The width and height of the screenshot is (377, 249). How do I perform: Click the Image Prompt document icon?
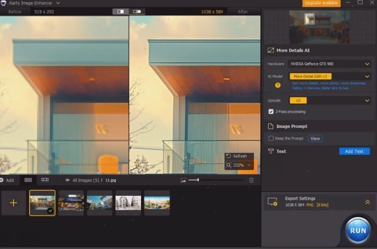click(270, 126)
